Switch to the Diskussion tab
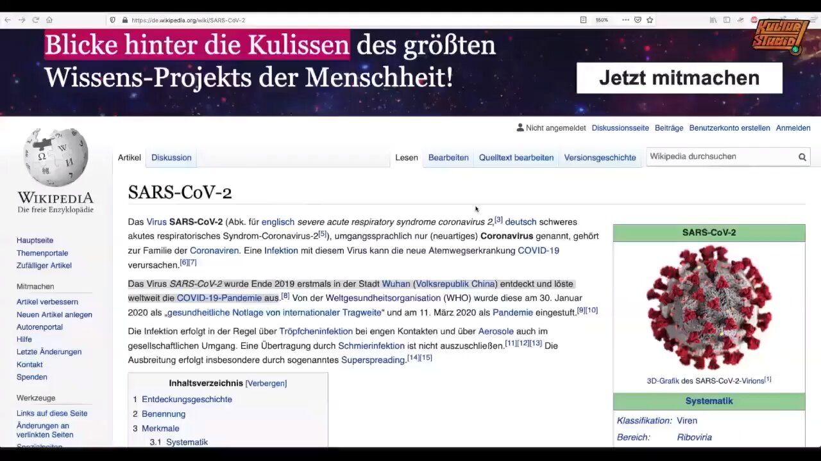 tap(171, 158)
